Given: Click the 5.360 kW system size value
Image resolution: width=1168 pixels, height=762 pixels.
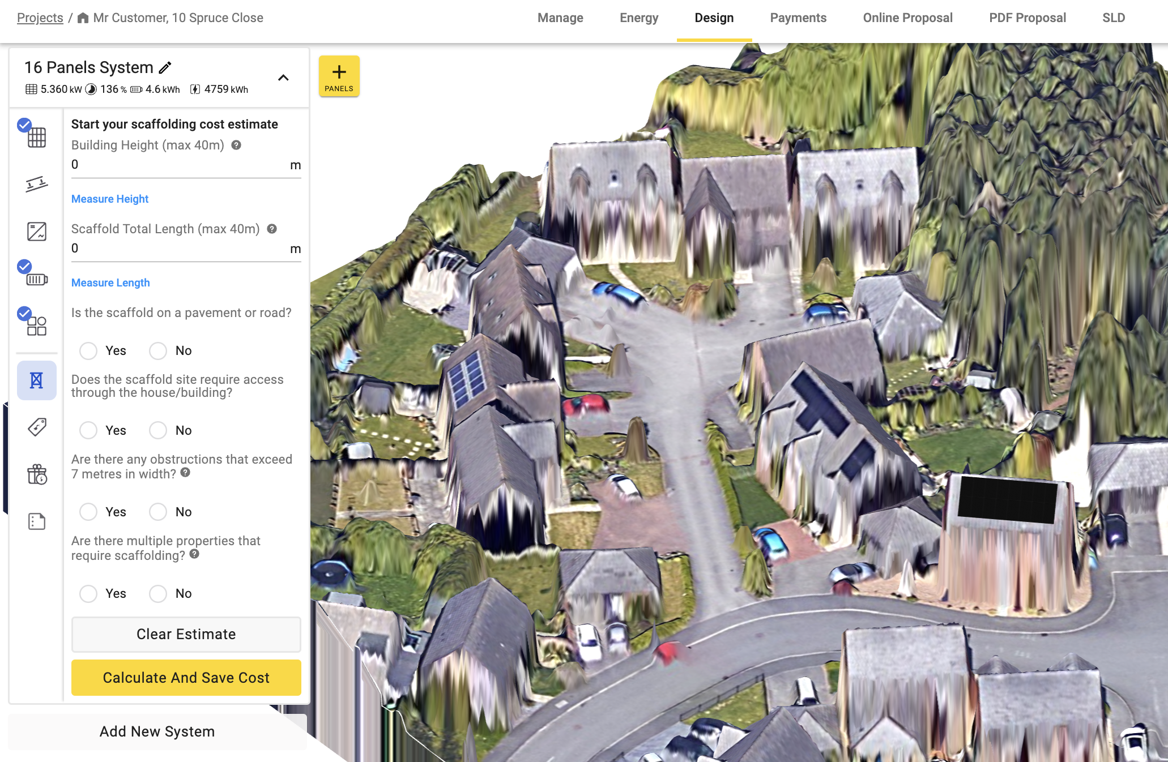Looking at the screenshot, I should [x=61, y=89].
